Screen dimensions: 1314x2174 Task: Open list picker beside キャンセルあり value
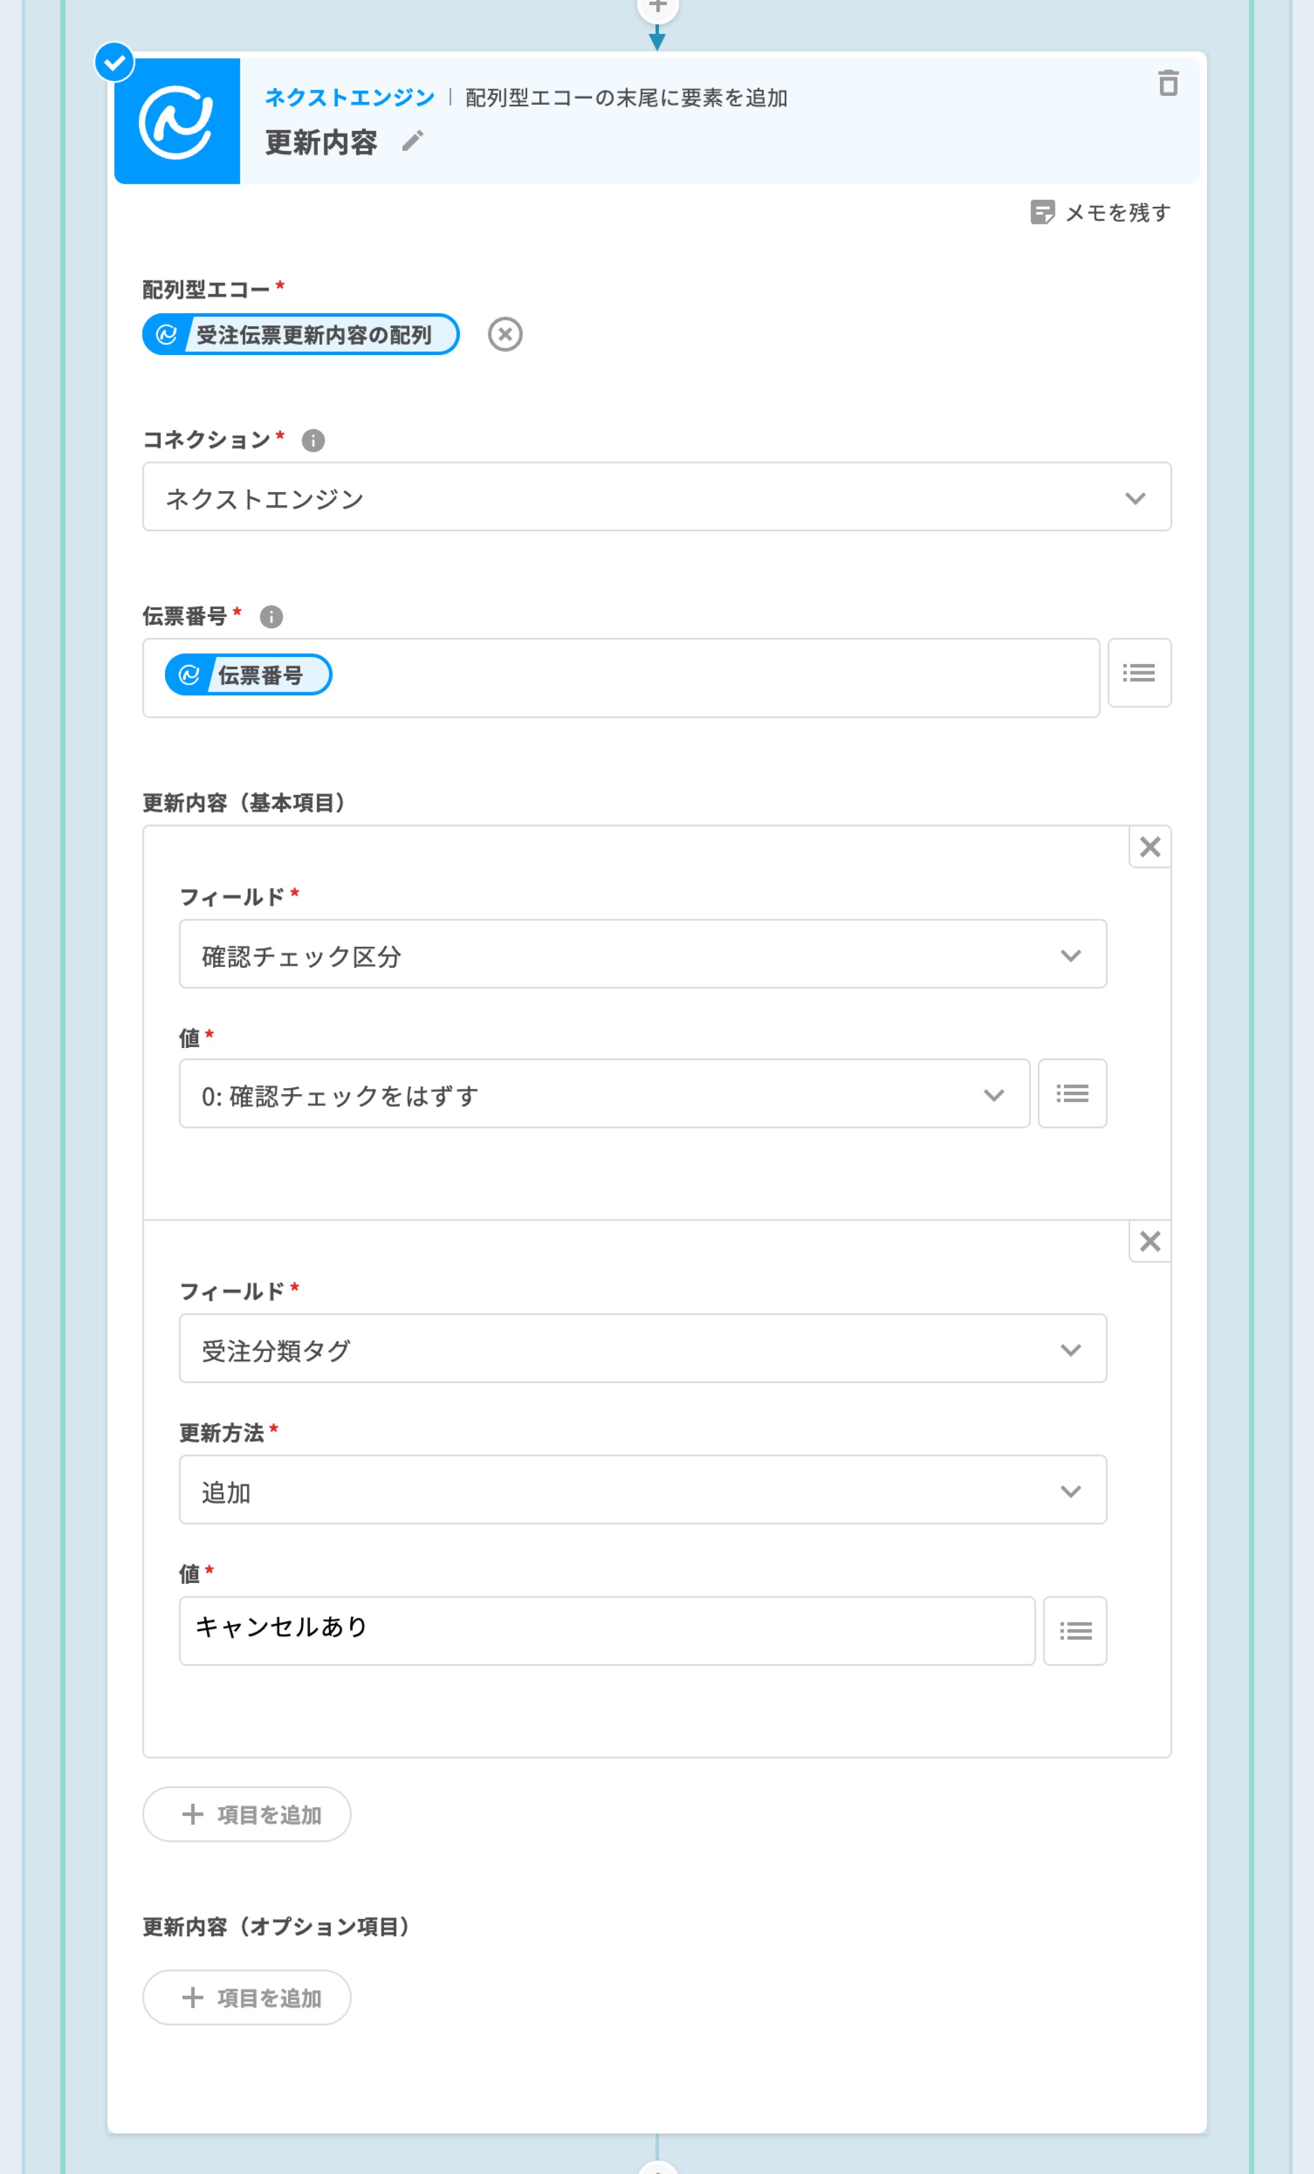1074,1631
